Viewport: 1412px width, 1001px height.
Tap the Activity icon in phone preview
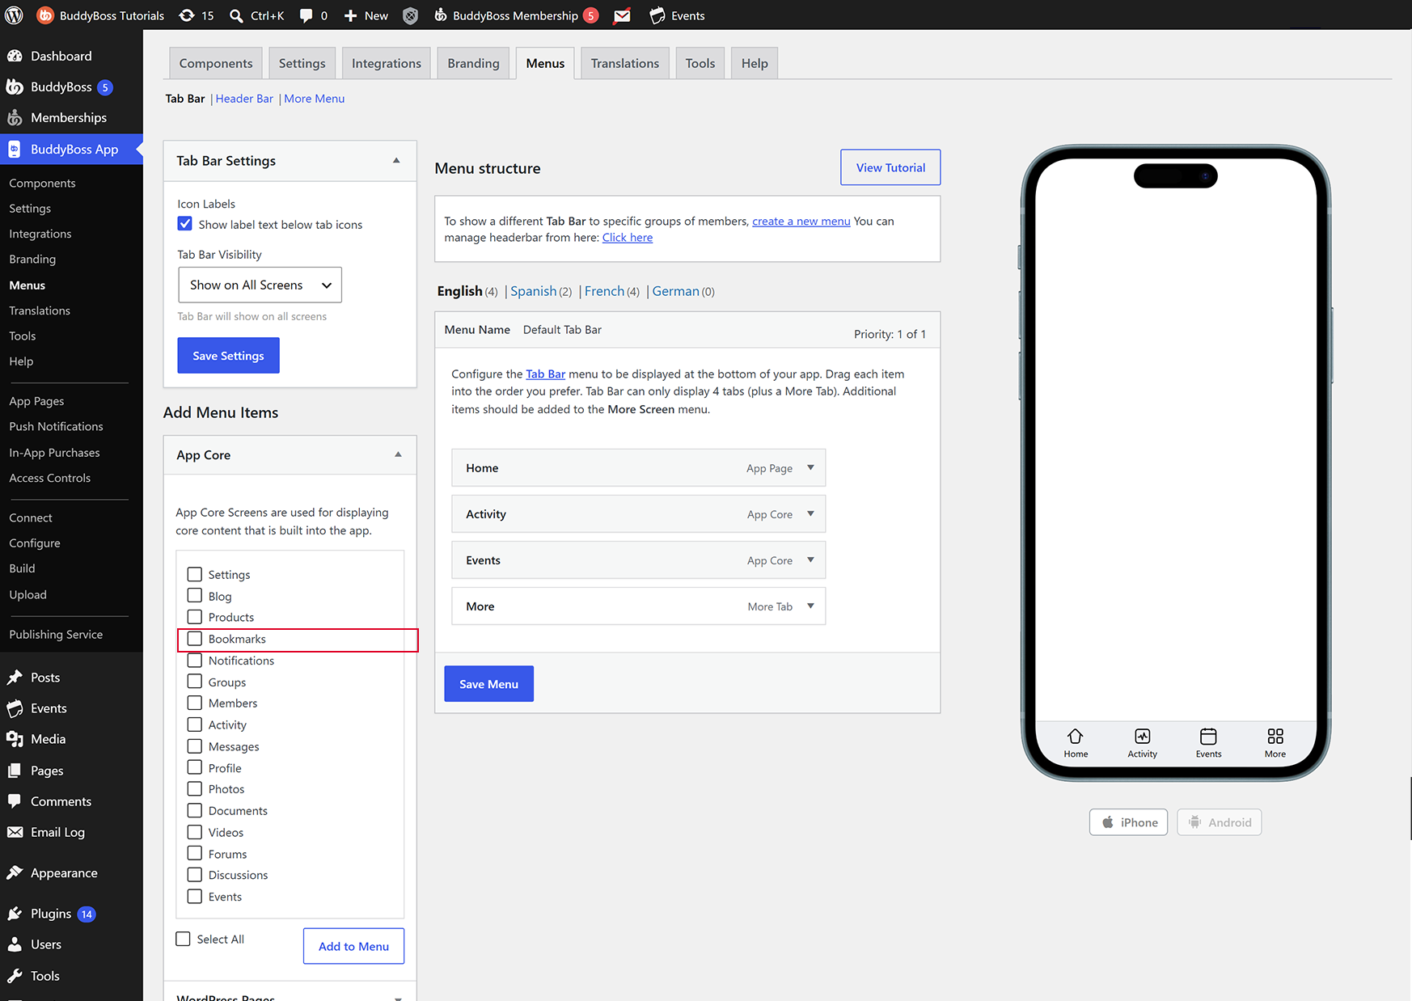pyautogui.click(x=1143, y=736)
